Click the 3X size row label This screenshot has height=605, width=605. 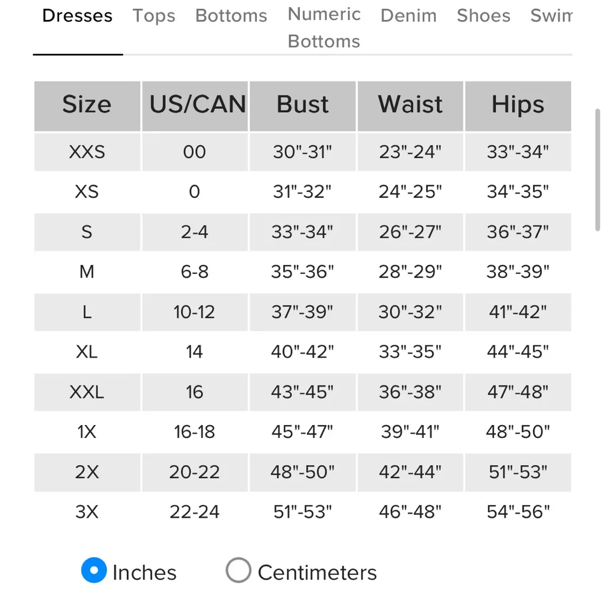87,512
